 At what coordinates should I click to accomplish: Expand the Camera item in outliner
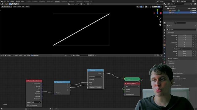(x=168, y=11)
